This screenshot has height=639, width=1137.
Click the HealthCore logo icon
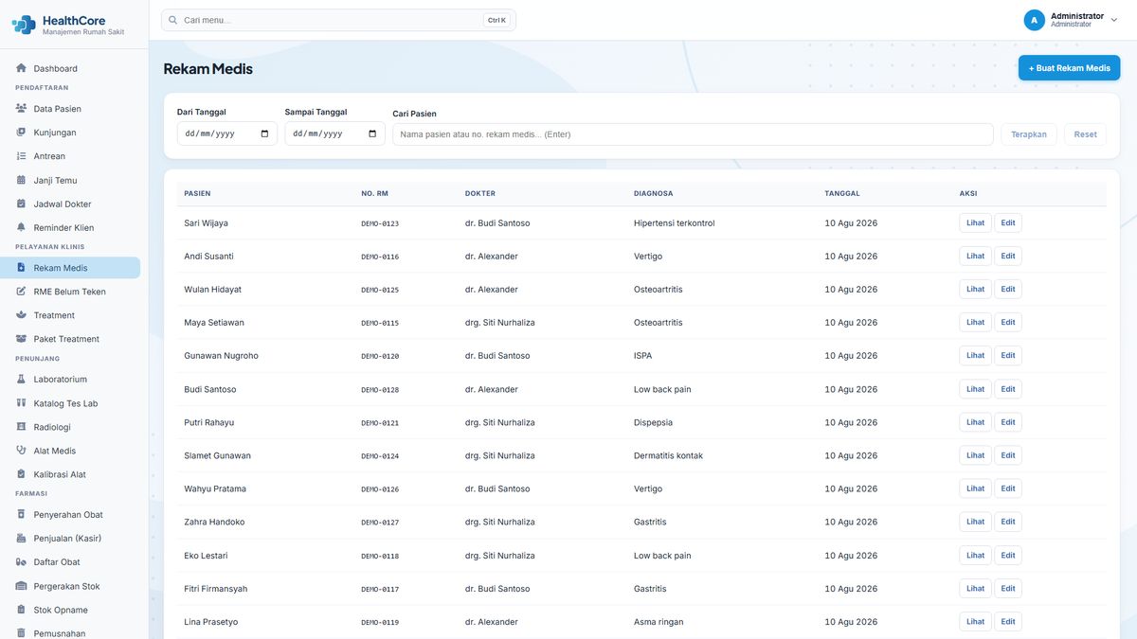(x=24, y=25)
